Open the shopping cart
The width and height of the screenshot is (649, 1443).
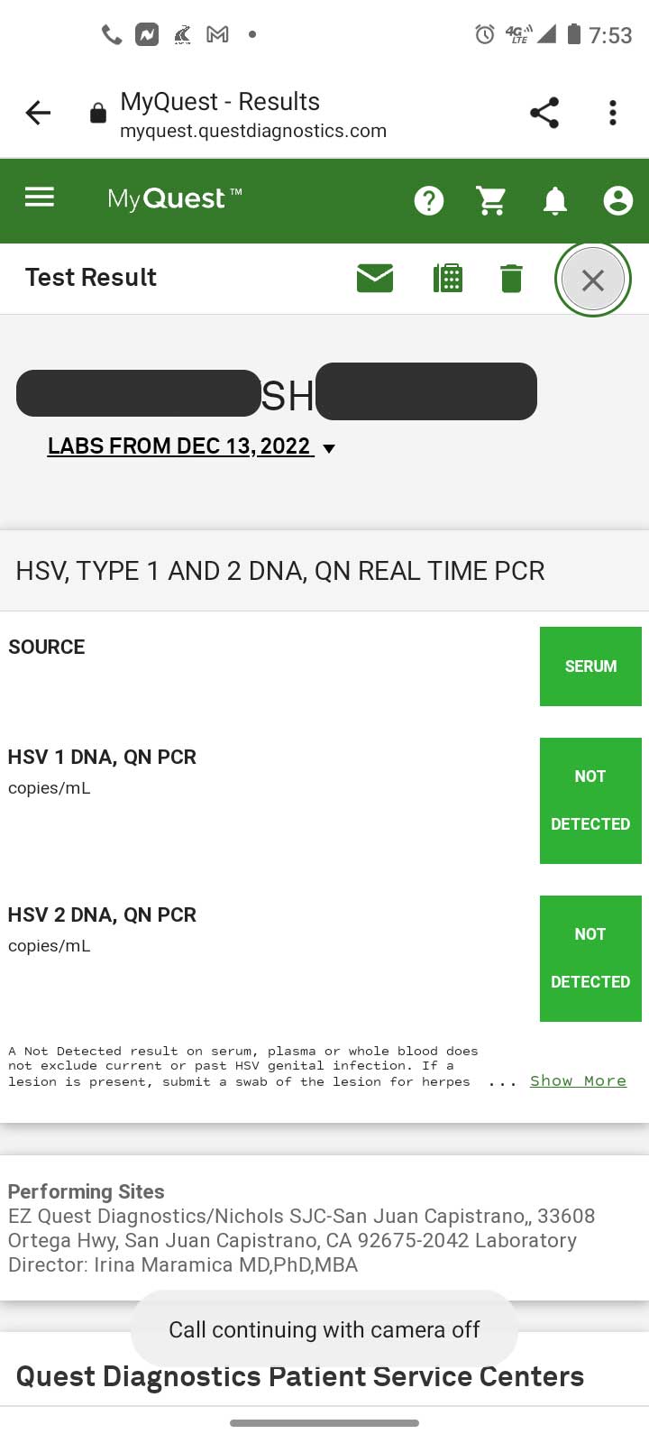coord(491,200)
